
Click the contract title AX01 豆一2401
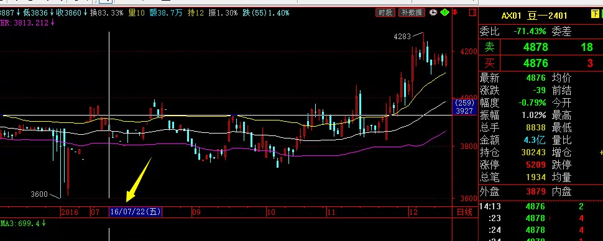[534, 16]
